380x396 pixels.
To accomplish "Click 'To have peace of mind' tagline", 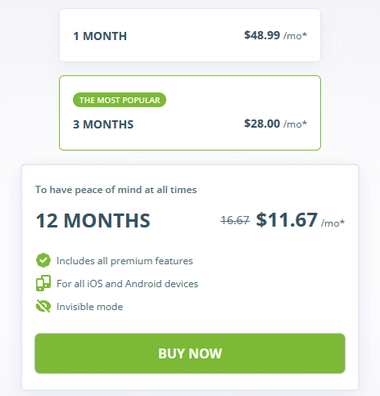I will point(116,190).
